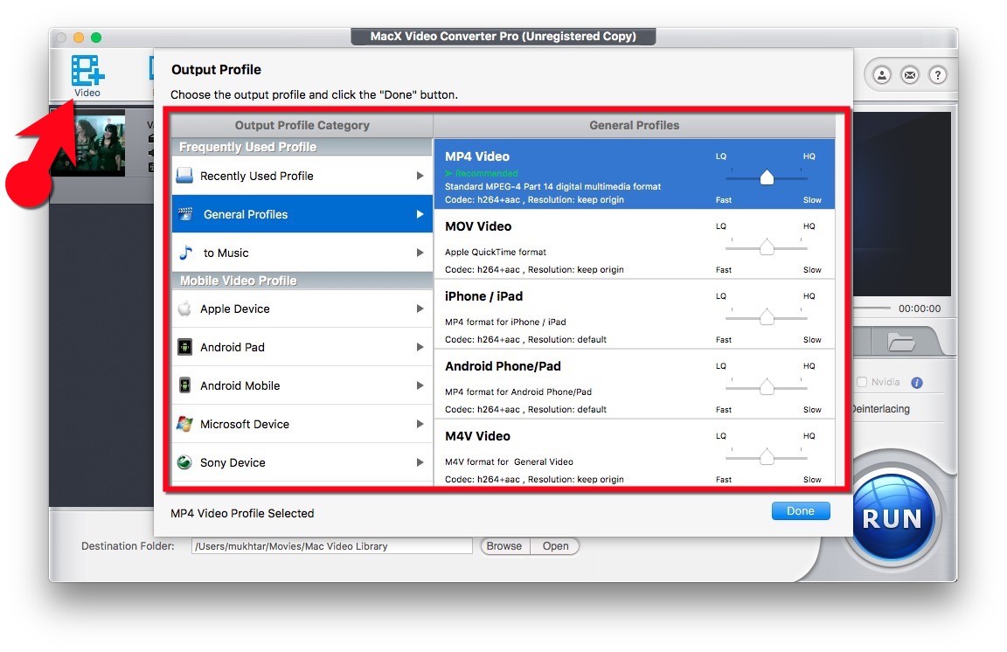
Task: Select the MP4 Video profile
Action: pyautogui.click(x=635, y=173)
